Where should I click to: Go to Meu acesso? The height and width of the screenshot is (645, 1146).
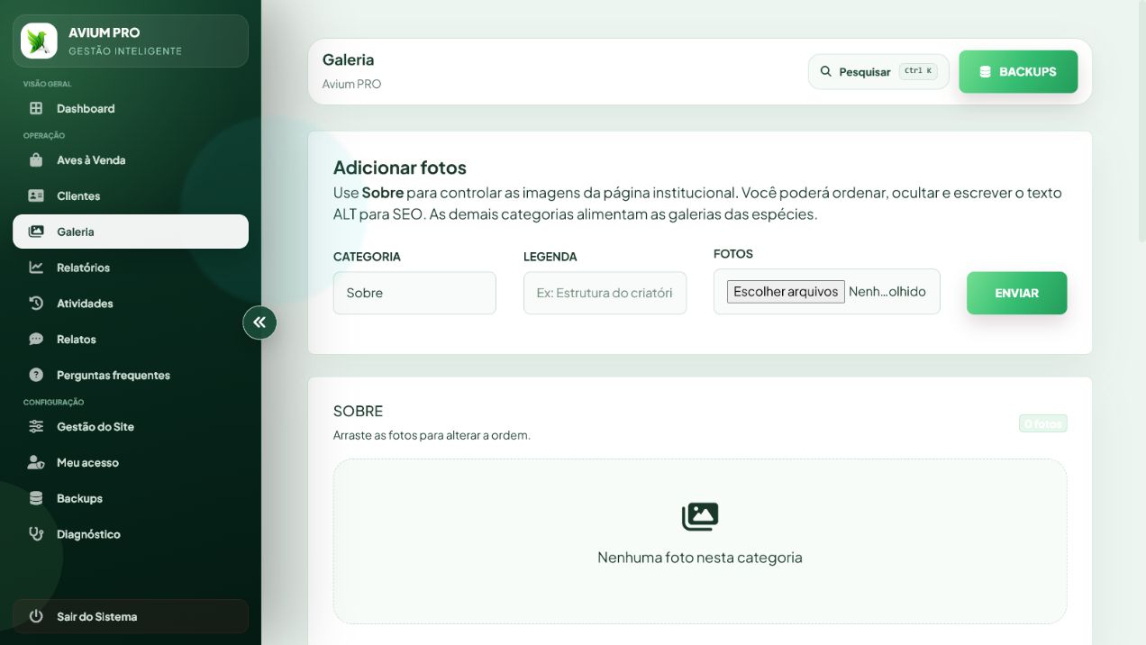131,462
